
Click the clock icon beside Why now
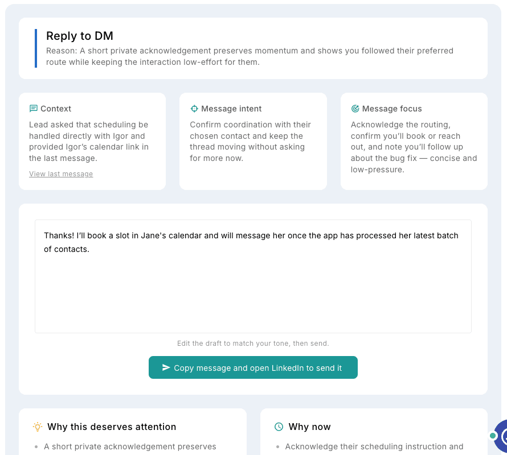(279, 427)
